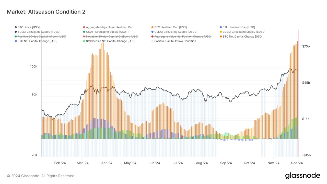Image resolution: width=327 pixels, height=184 pixels.
Task: Click the $45b right axis label
Action: 306,83
